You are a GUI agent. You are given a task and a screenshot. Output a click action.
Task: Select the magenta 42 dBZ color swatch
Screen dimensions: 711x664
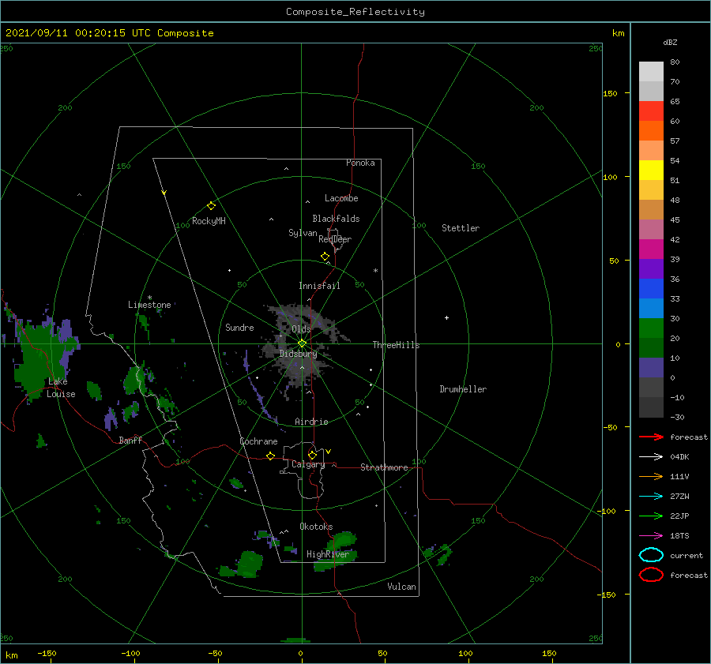[x=651, y=249]
